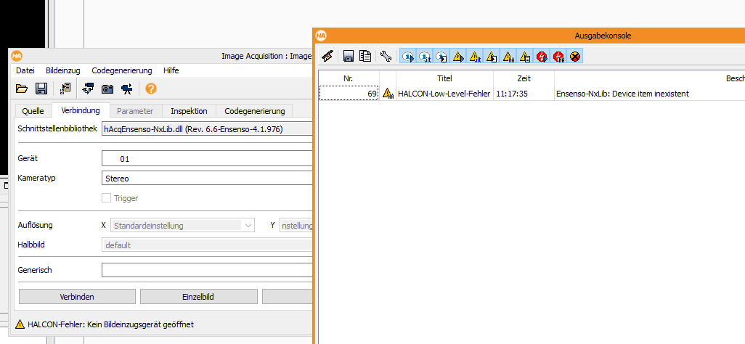Click the clear console broom icon
The height and width of the screenshot is (344, 745).
coord(327,57)
